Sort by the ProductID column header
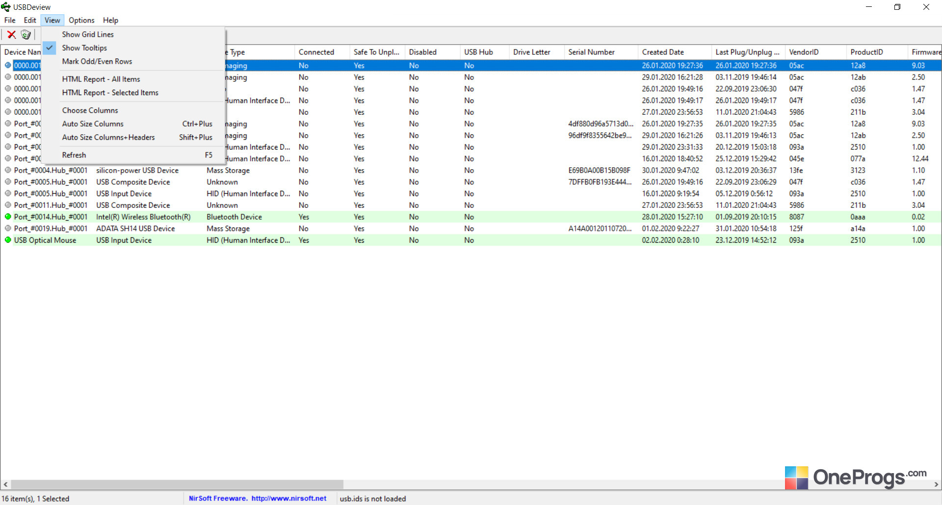 pyautogui.click(x=877, y=52)
